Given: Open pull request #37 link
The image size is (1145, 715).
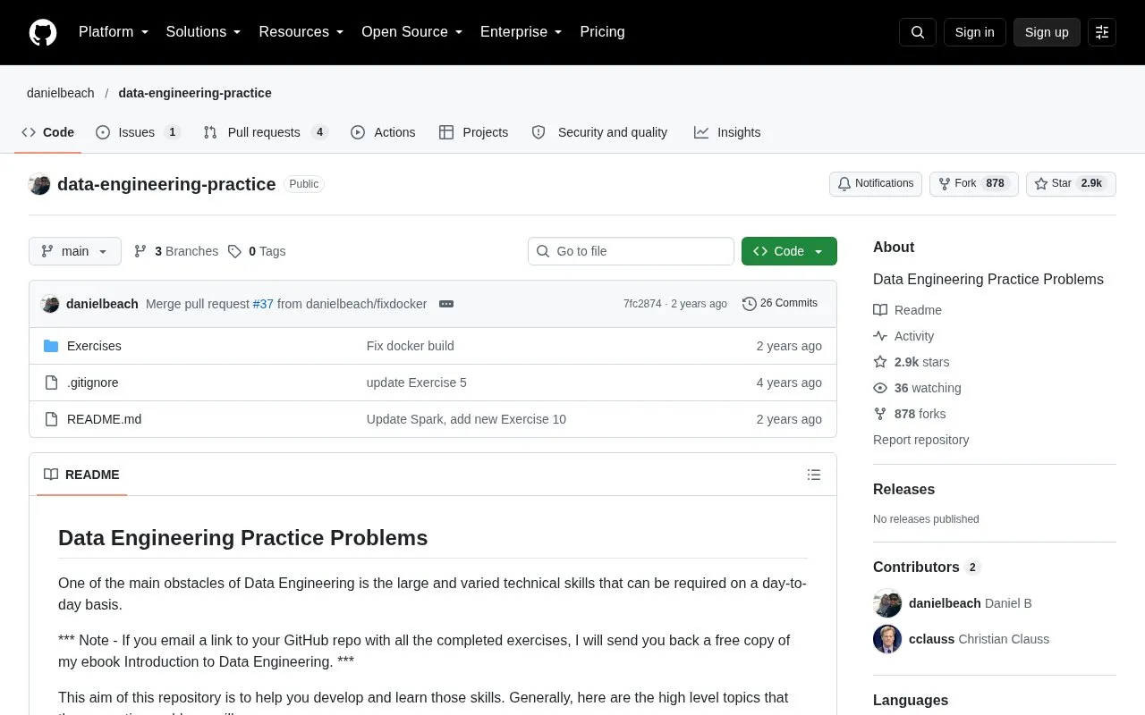Looking at the screenshot, I should (x=263, y=304).
